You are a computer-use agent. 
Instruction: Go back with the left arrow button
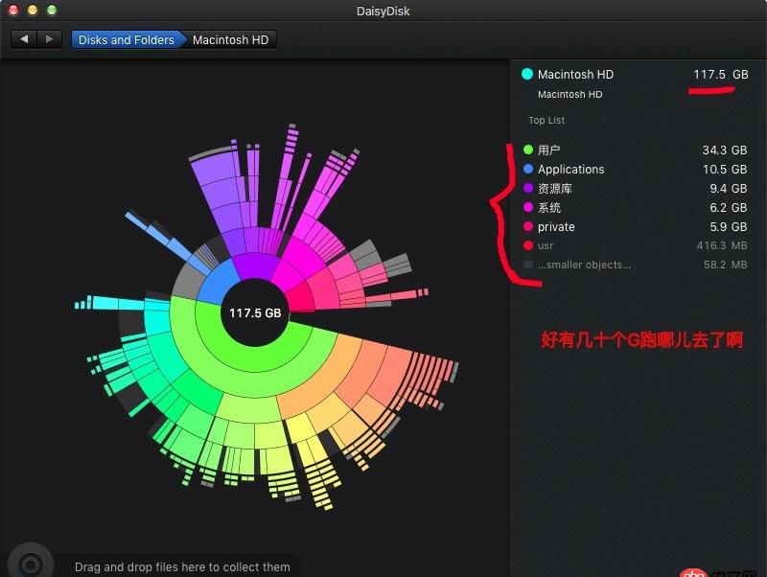coord(24,39)
